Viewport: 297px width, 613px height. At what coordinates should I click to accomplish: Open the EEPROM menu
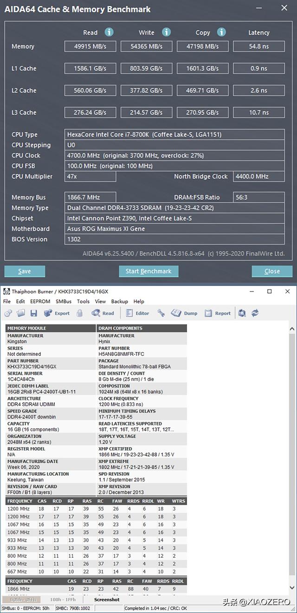(x=40, y=301)
